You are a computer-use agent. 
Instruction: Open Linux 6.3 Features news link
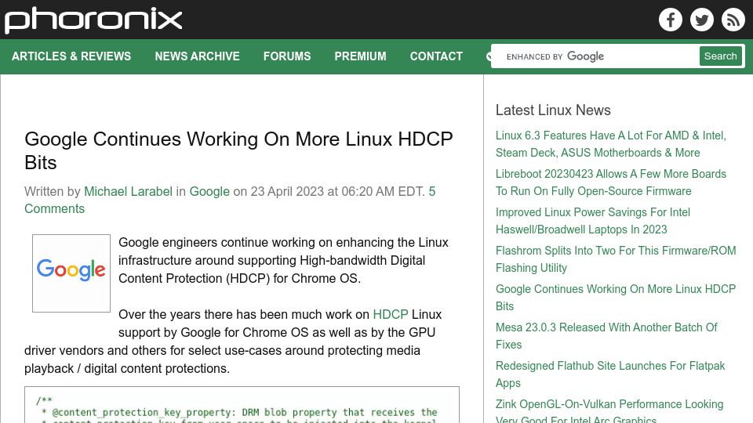611,144
